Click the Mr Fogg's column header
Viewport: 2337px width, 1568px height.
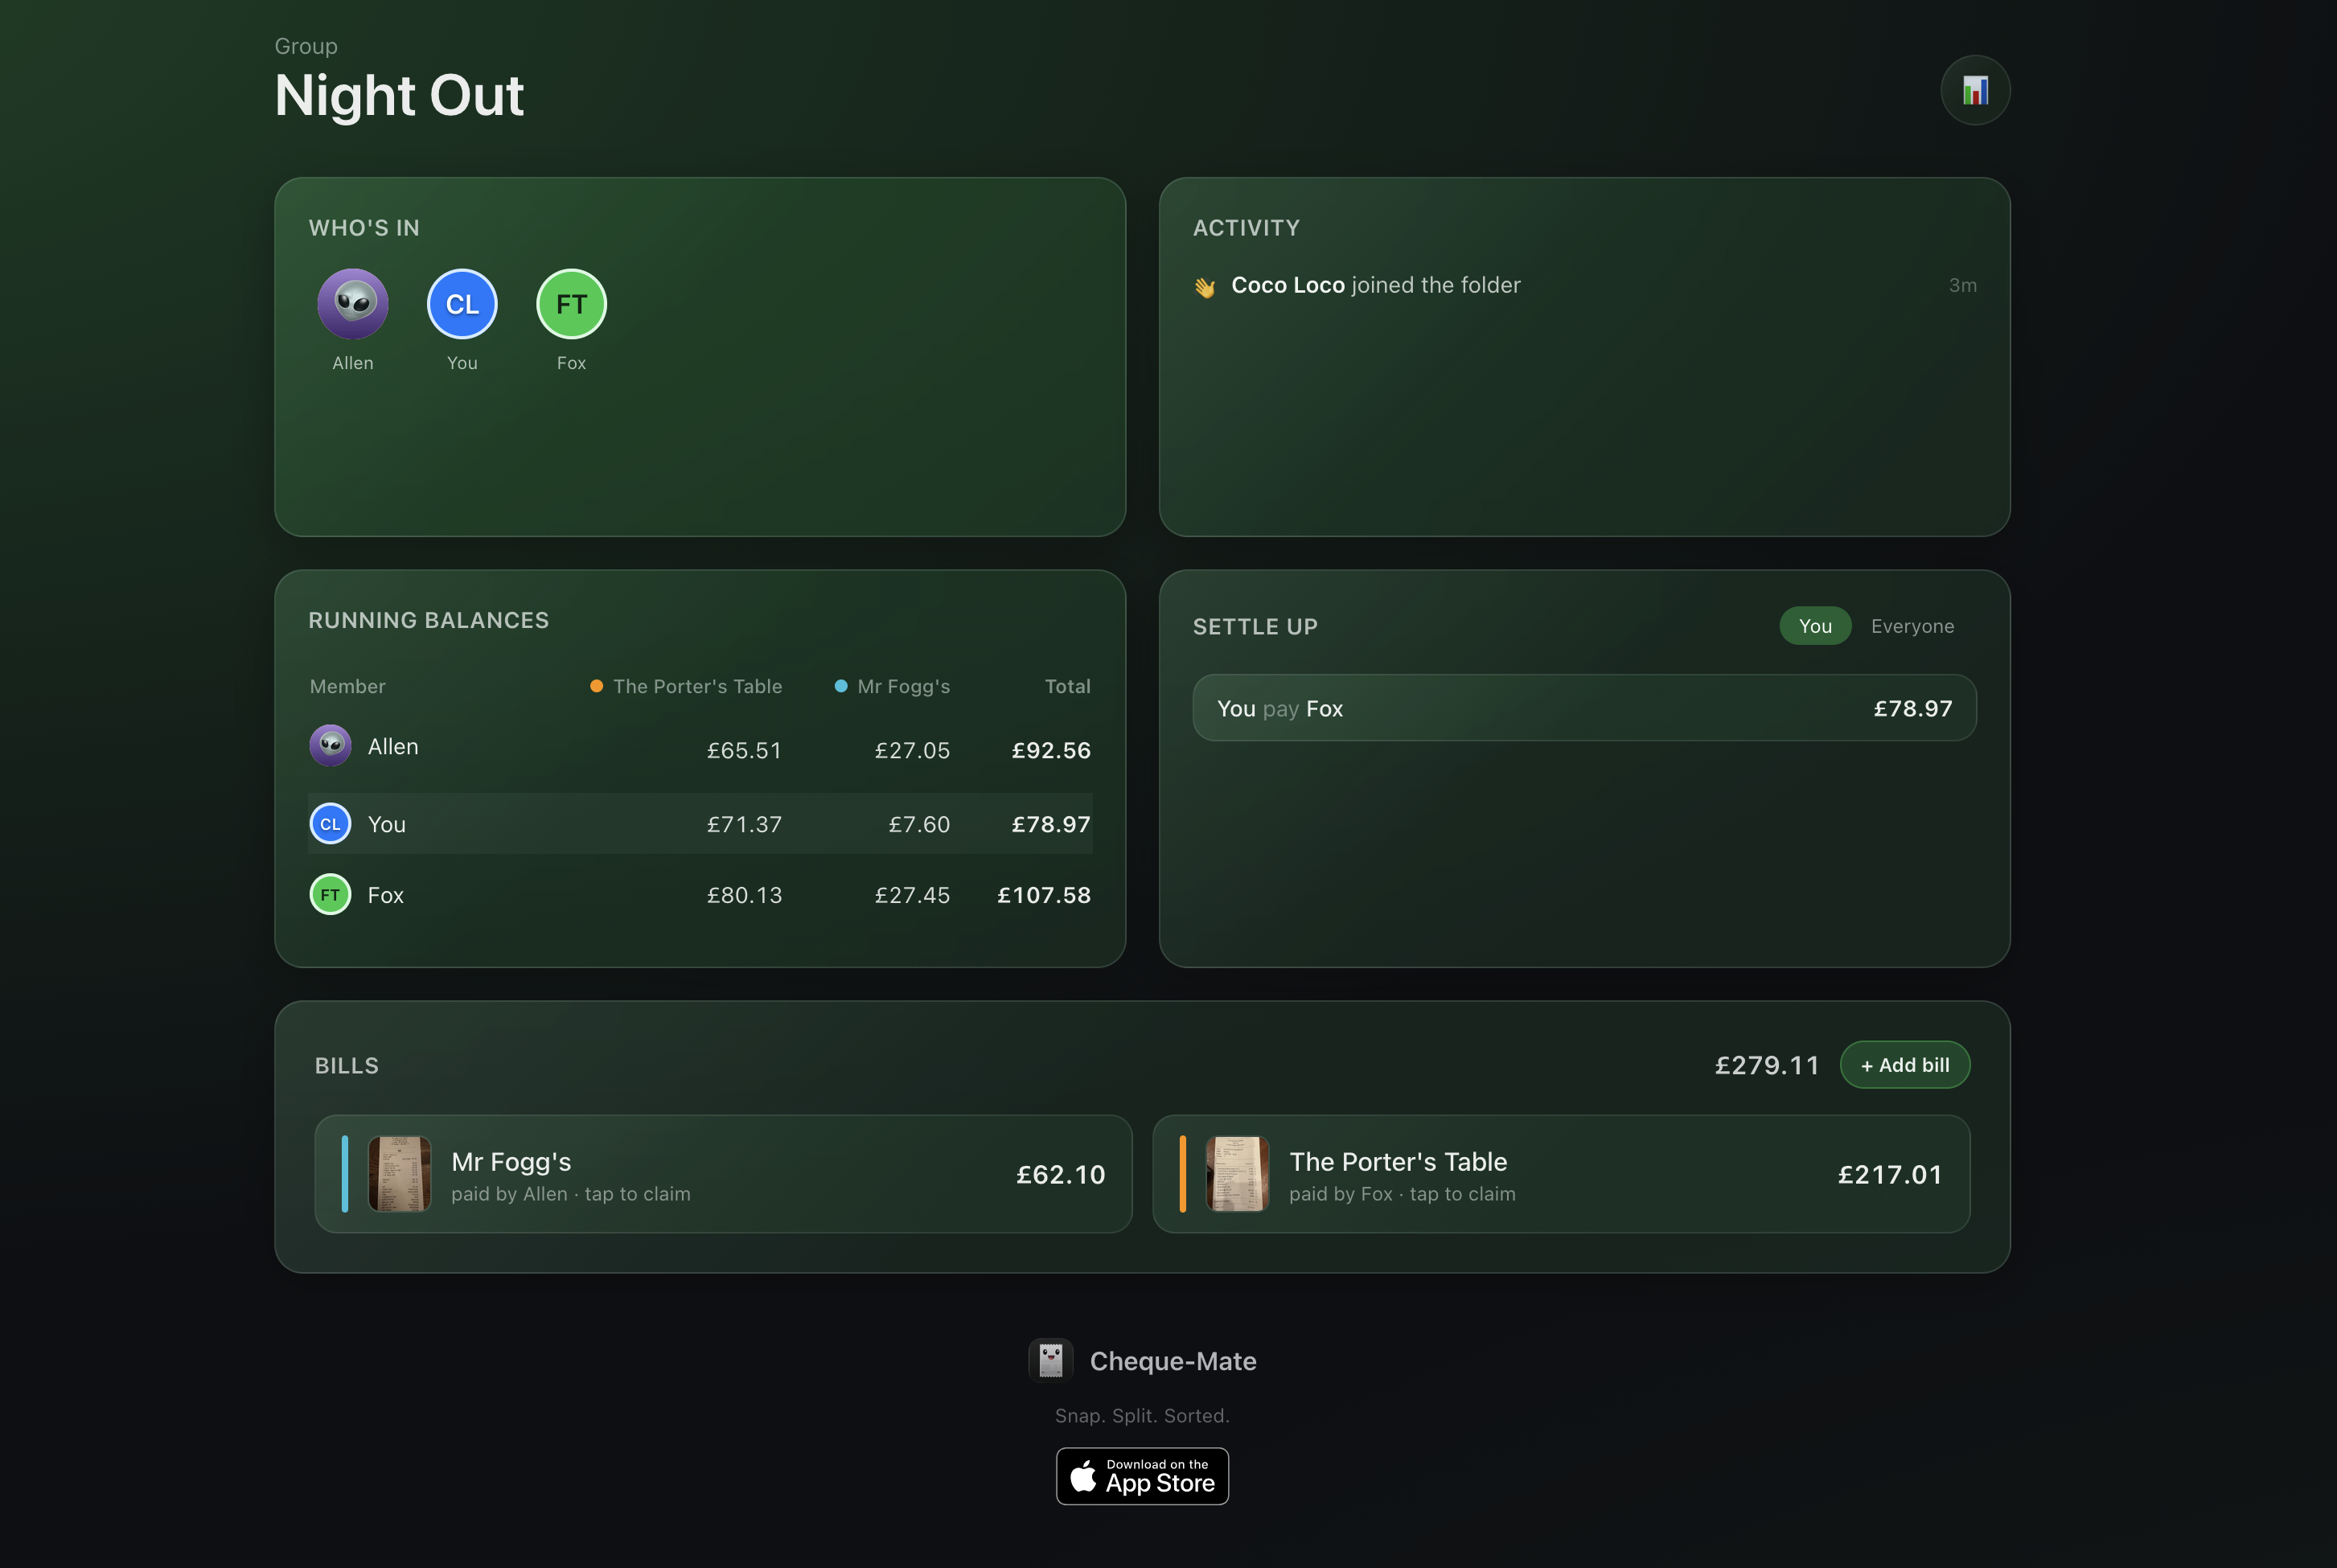[903, 686]
